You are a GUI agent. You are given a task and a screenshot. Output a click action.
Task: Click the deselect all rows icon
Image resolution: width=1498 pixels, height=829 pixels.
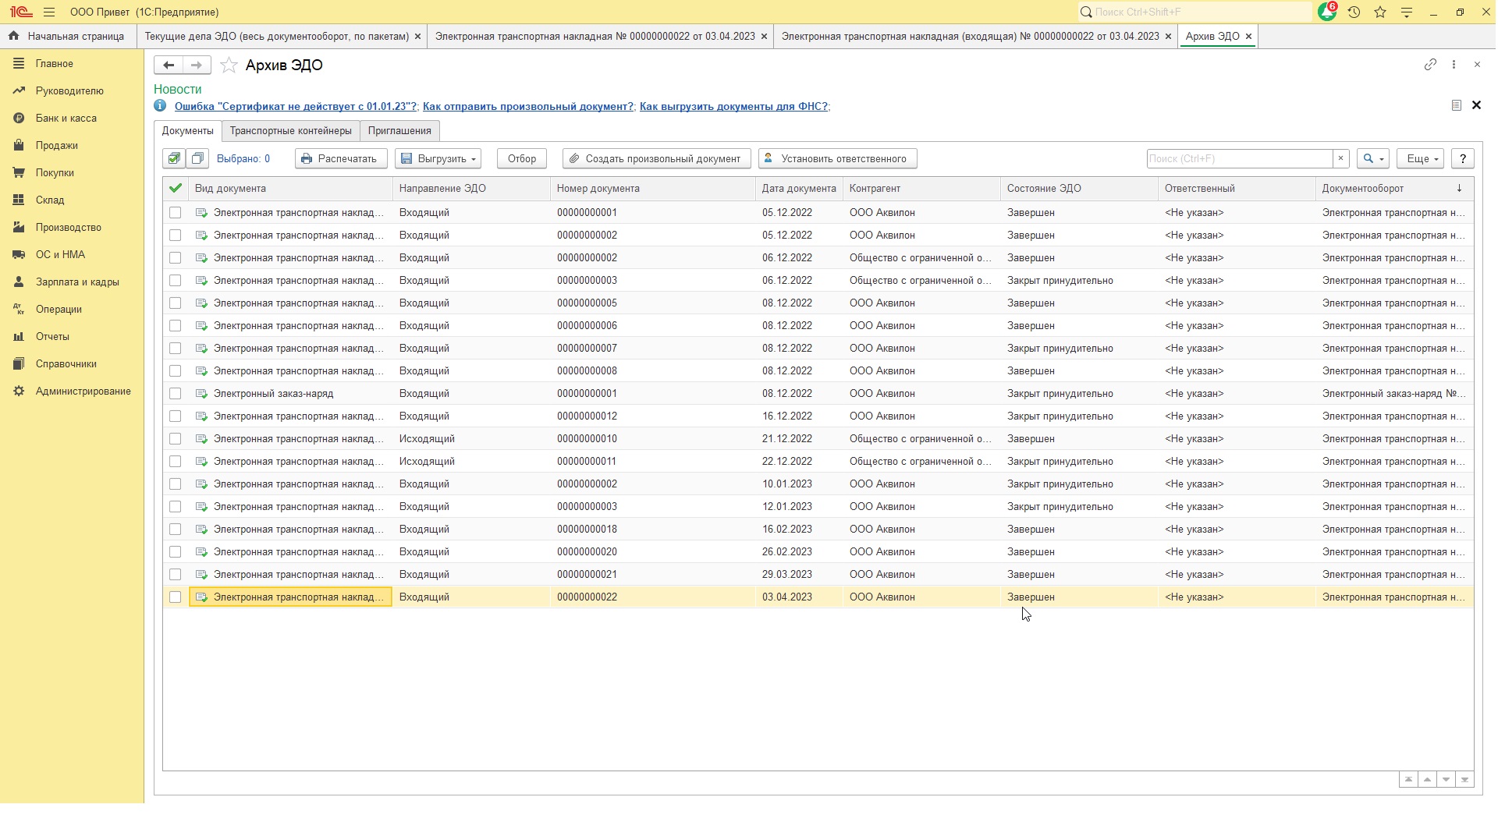(x=197, y=158)
